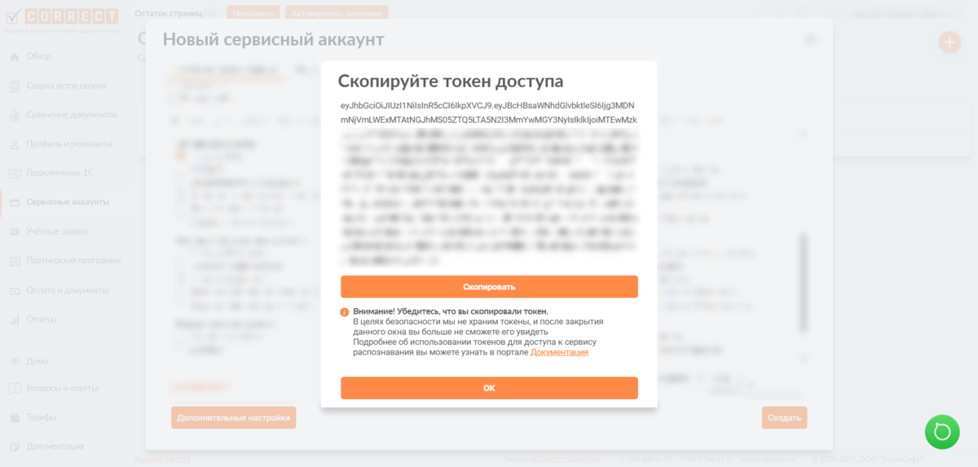
Task: Click the Партнерская программа sidebar icon
Action: 14,261
